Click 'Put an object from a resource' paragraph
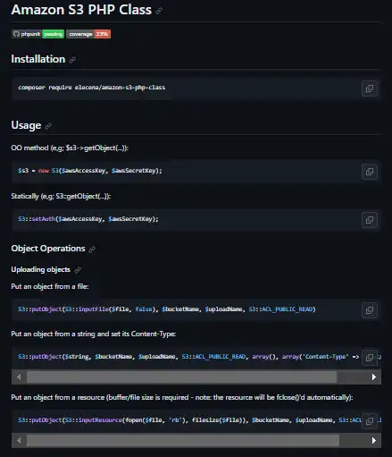392x457 pixels. (x=182, y=397)
